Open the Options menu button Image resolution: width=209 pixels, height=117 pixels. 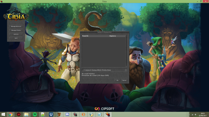16,34
